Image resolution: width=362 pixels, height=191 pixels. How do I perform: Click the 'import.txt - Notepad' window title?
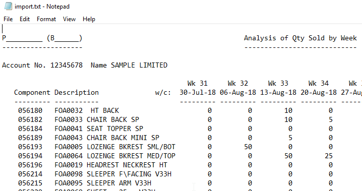click(42, 7)
